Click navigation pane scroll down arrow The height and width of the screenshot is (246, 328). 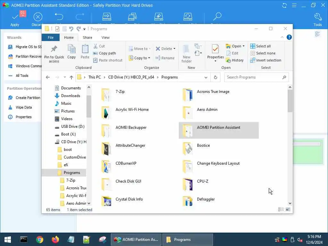point(89,203)
